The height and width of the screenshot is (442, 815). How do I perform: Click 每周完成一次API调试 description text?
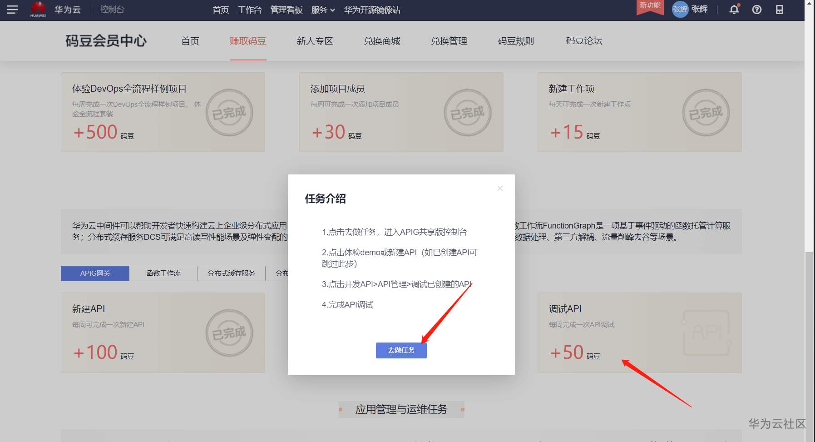[582, 324]
